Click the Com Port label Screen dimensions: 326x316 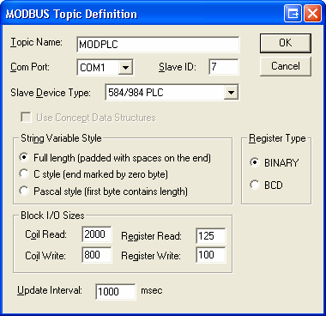[x=30, y=67]
